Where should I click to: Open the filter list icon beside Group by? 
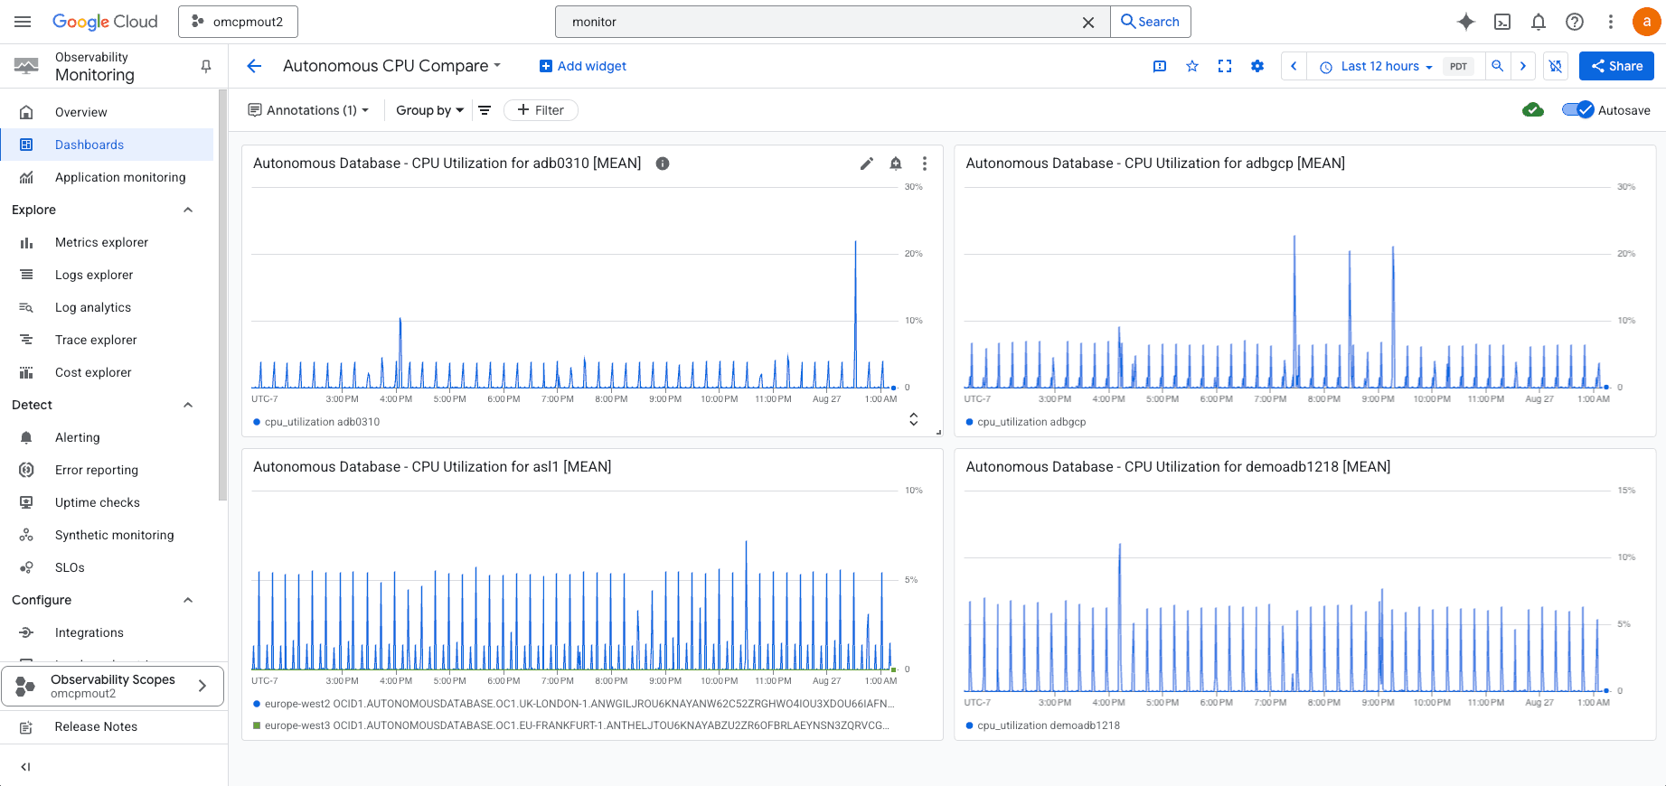[x=485, y=110]
